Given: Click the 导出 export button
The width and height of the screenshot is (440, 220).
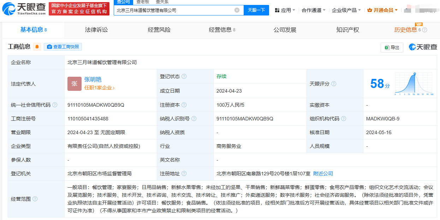Looking at the screenshot, I should [x=392, y=48].
